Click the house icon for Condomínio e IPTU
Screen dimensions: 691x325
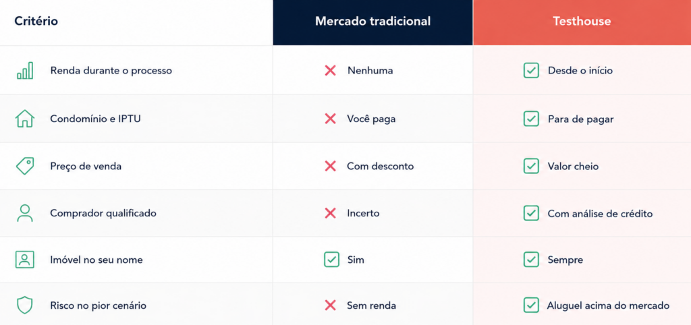click(x=25, y=119)
